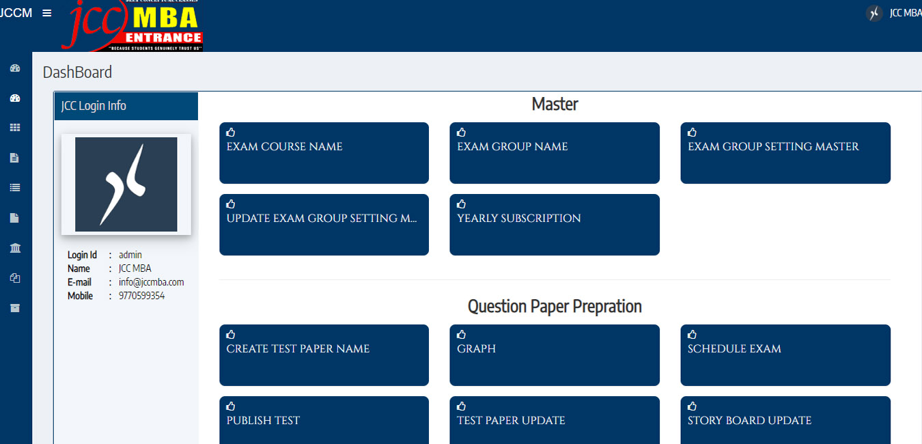922x444 pixels.
Task: Open Update Exam Group Setting tile
Action: [324, 225]
